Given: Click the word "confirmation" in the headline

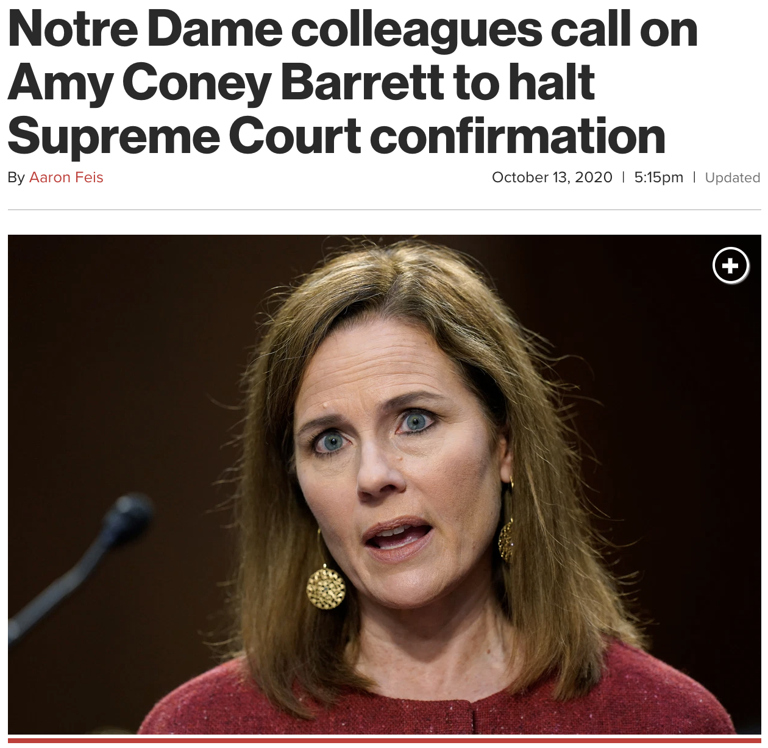Looking at the screenshot, I should tap(517, 135).
